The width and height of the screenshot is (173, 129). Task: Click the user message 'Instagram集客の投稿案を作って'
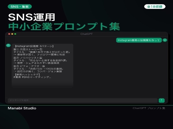(x=139, y=40)
